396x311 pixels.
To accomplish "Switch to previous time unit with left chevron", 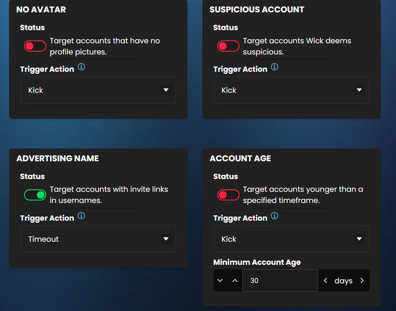I will [x=325, y=281].
